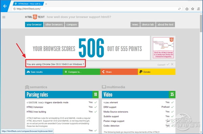Go to home page via house icon

click(187, 9)
